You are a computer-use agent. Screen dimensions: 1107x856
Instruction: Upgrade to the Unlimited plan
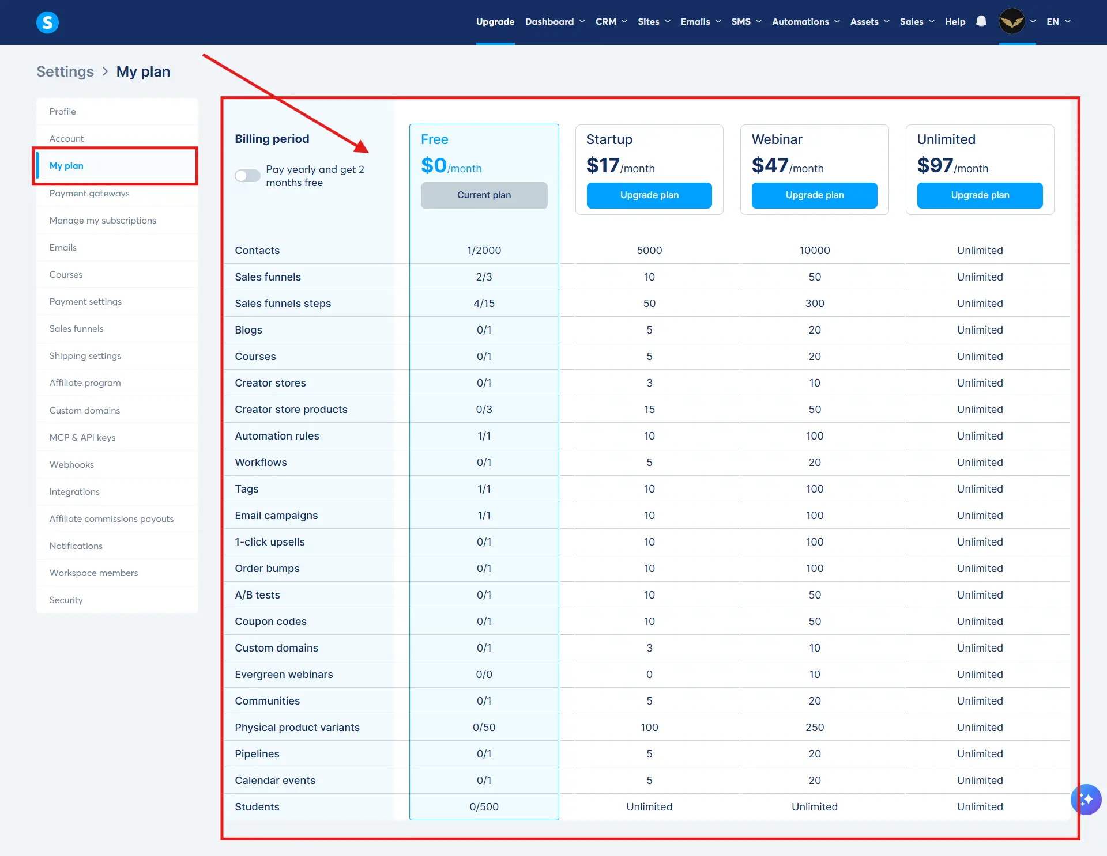pyautogui.click(x=980, y=195)
